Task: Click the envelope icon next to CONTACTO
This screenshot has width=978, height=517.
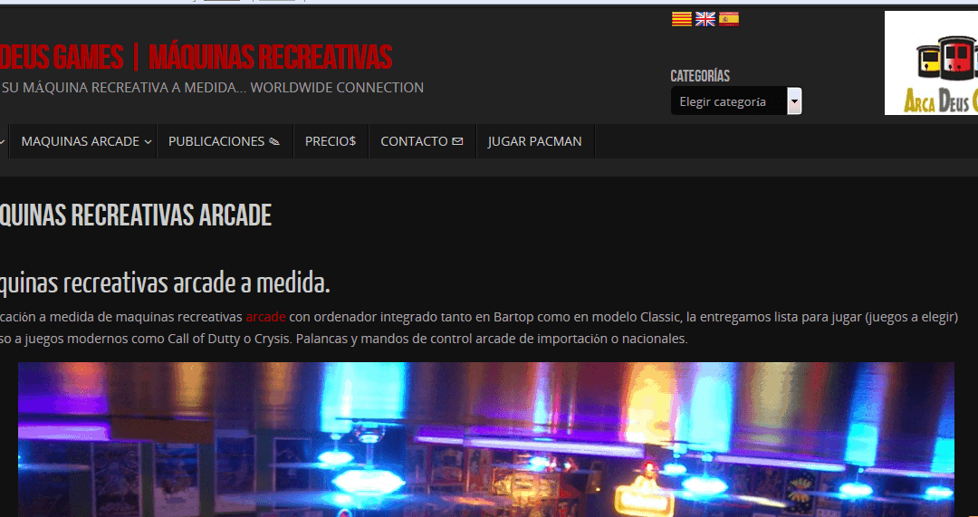Action: pyautogui.click(x=457, y=141)
